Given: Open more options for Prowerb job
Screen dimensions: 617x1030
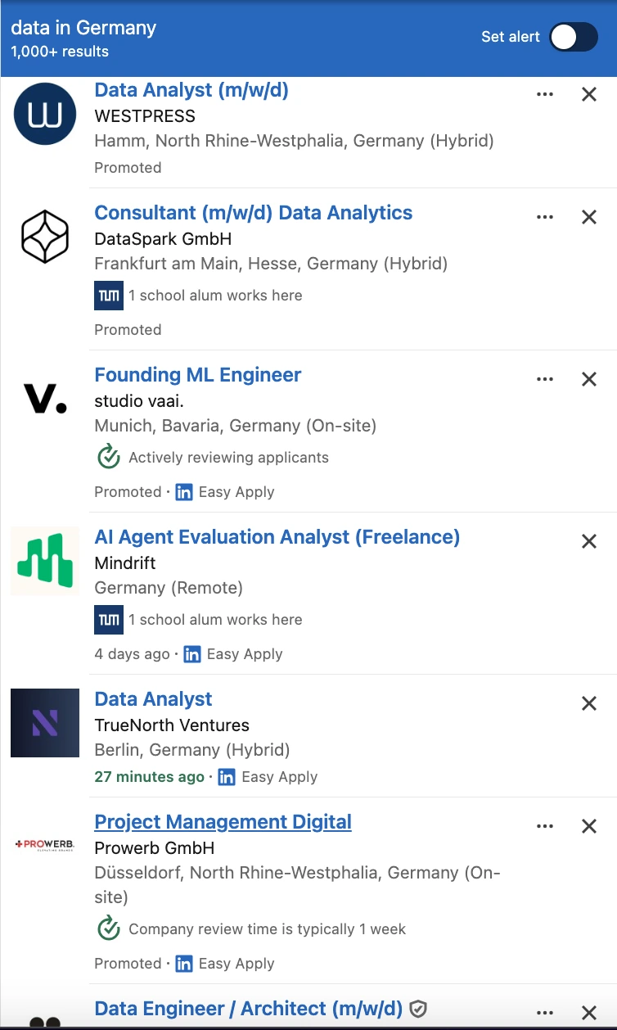Looking at the screenshot, I should tap(545, 826).
